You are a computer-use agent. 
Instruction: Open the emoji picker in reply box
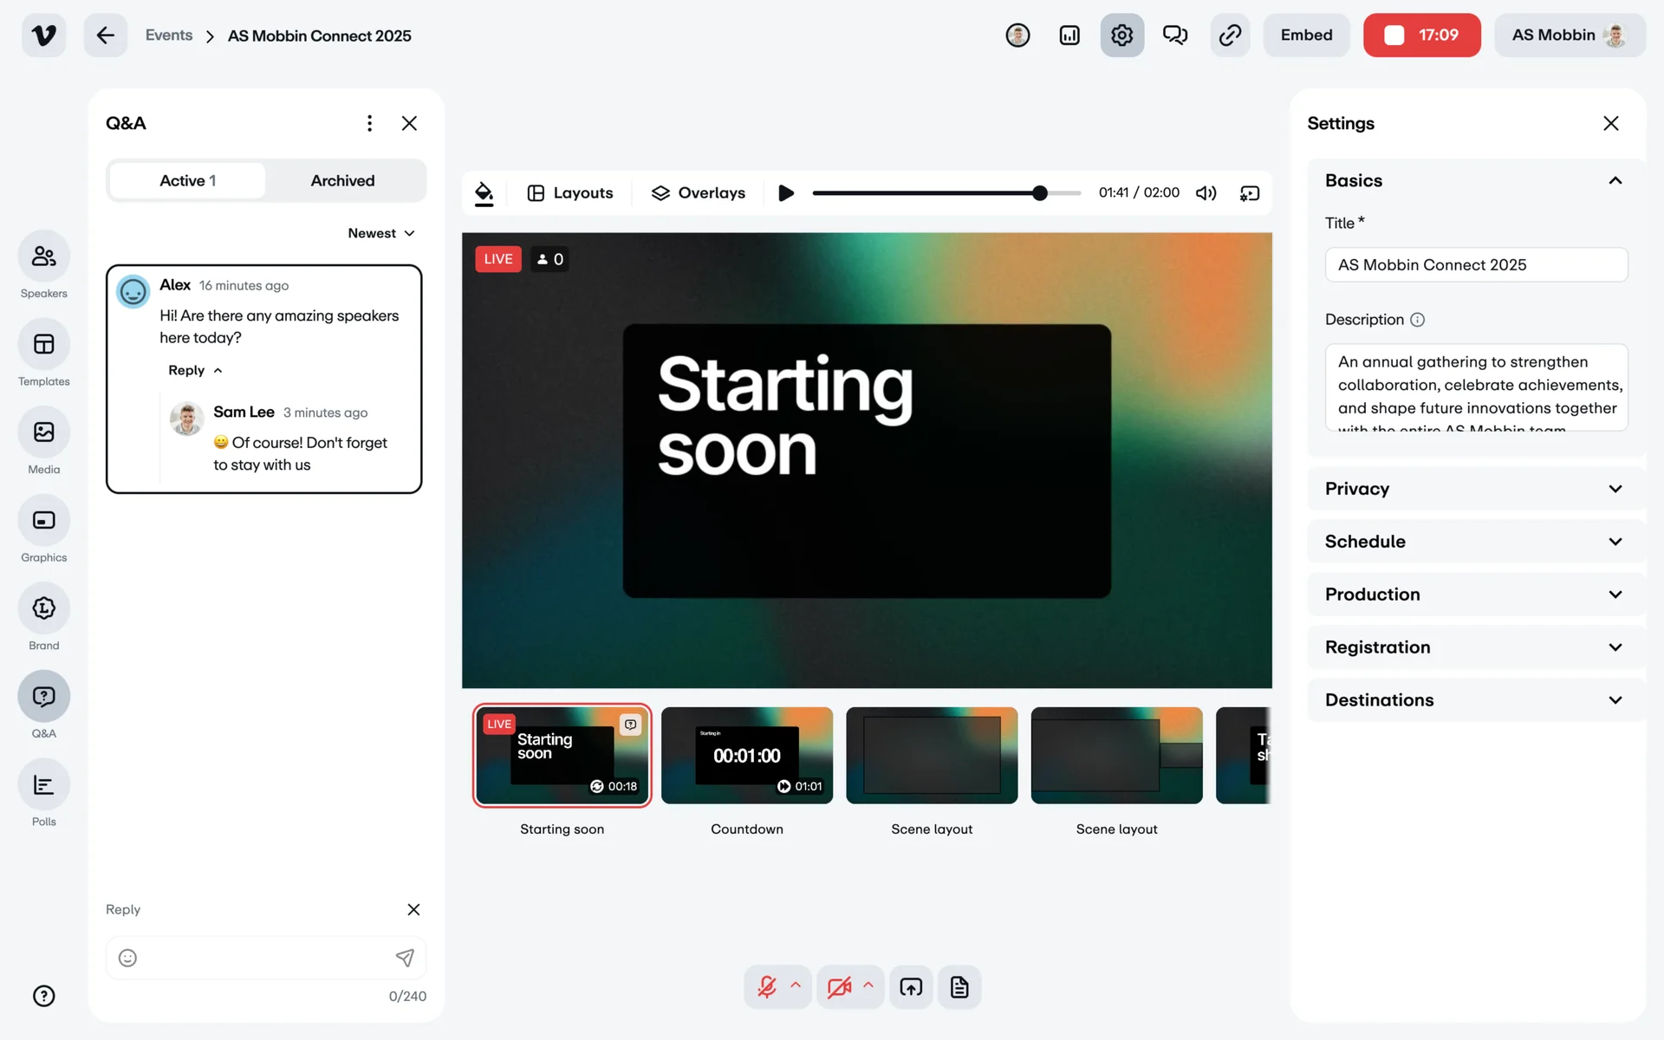point(127,958)
